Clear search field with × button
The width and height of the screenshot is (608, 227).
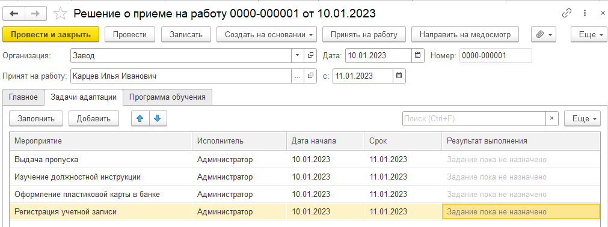pos(552,118)
